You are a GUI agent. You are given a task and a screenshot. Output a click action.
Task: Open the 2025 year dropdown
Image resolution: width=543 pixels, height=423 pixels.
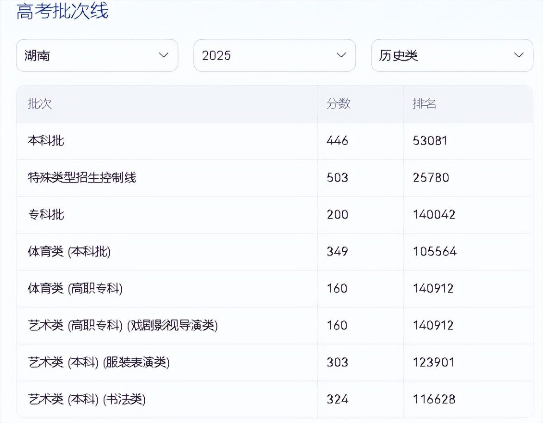tap(275, 55)
